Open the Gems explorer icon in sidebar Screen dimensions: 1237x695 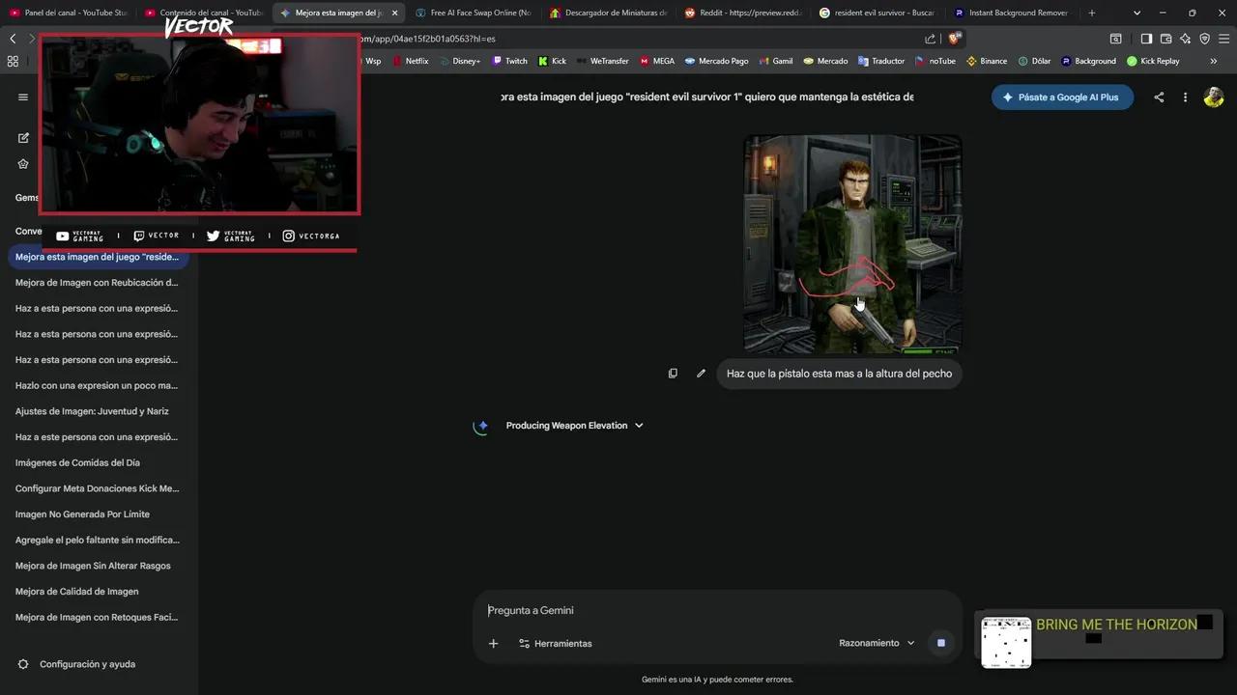pos(23,164)
